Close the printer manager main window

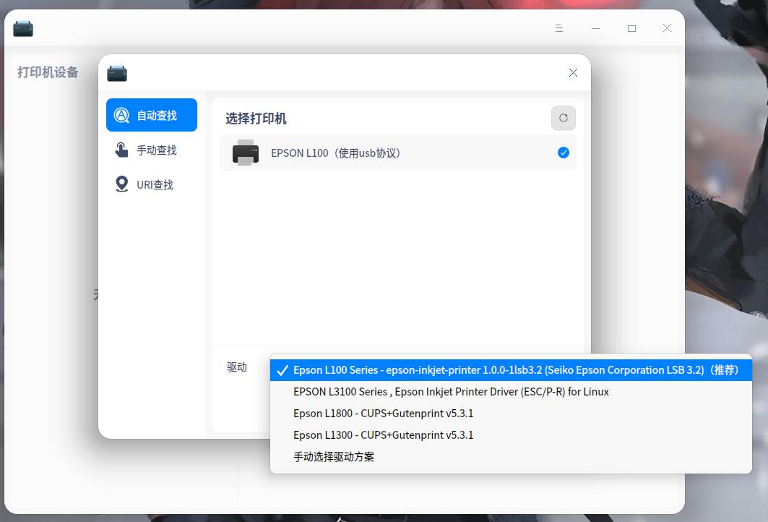click(x=667, y=28)
